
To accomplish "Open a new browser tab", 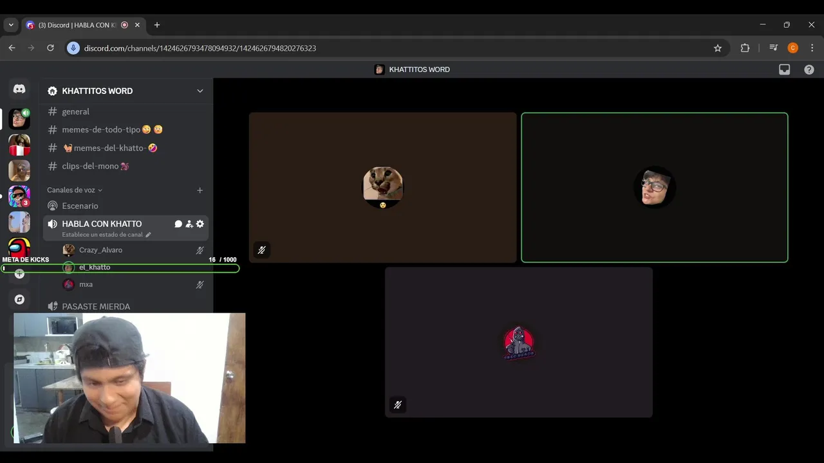I will click(x=157, y=25).
